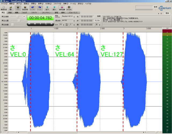The width and height of the screenshot is (172, 134).
Task: Click the small loop icon beside 更新
Action: coord(161,13)
